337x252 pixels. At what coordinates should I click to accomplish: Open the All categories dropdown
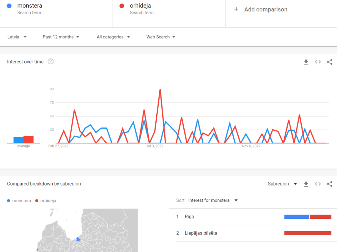(x=113, y=37)
